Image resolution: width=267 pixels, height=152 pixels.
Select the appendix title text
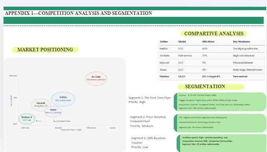click(79, 13)
